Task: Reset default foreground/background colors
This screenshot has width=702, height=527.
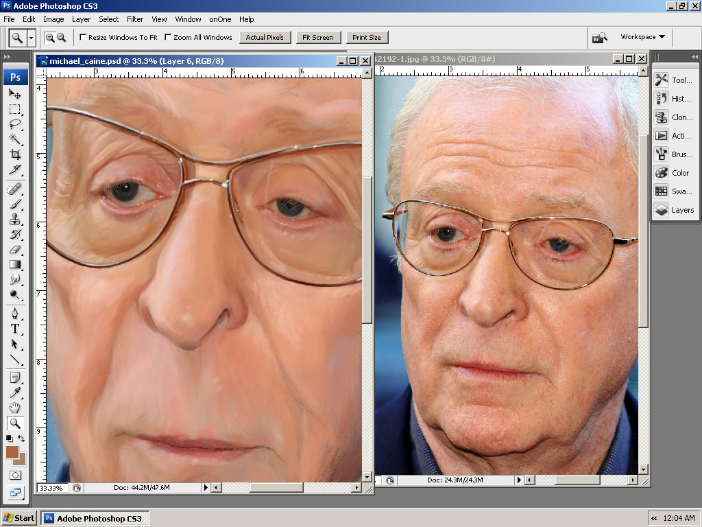Action: [x=10, y=438]
